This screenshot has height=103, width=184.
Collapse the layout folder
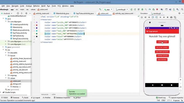click(x=6, y=56)
